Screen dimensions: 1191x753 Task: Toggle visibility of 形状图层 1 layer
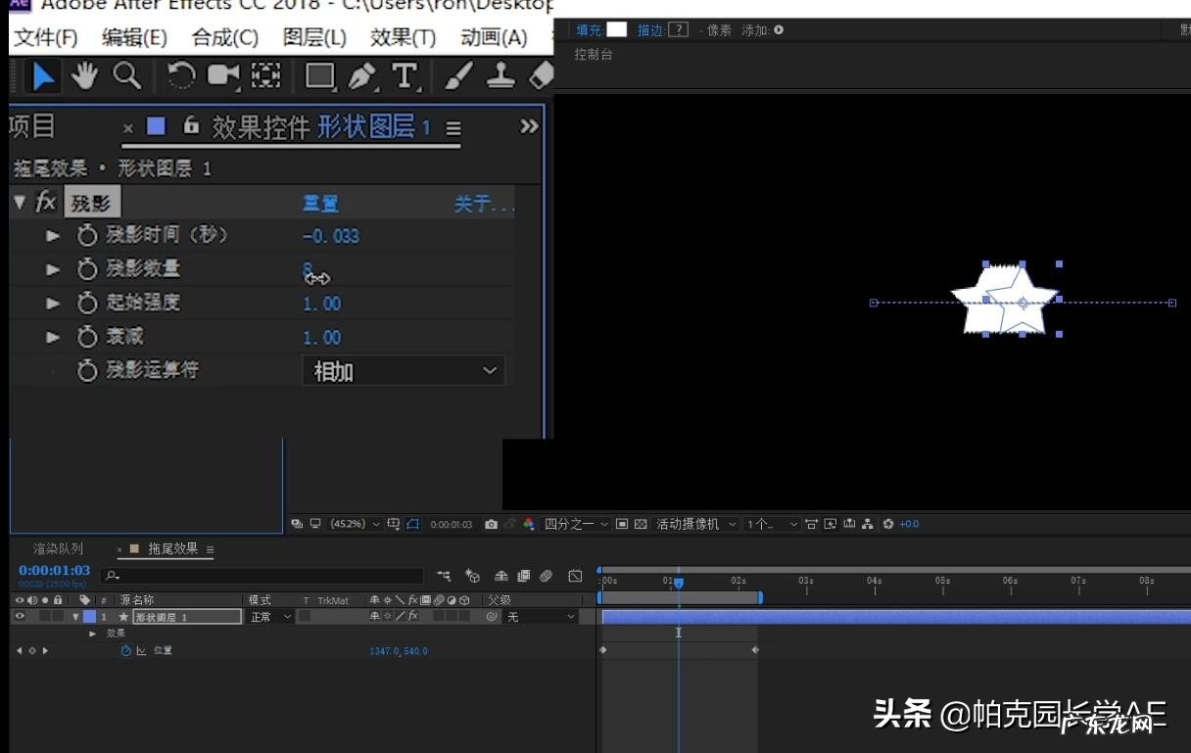[x=18, y=616]
